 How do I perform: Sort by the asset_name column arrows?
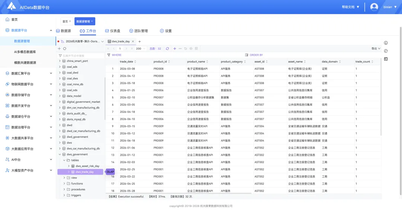tap(305, 62)
